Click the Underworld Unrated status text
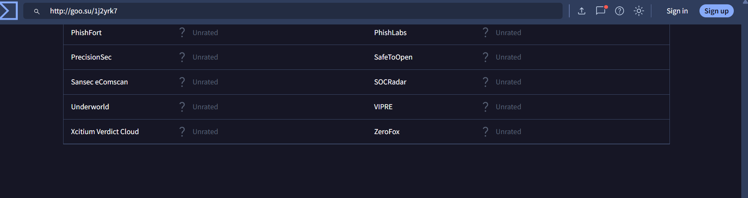748x198 pixels. tap(205, 107)
